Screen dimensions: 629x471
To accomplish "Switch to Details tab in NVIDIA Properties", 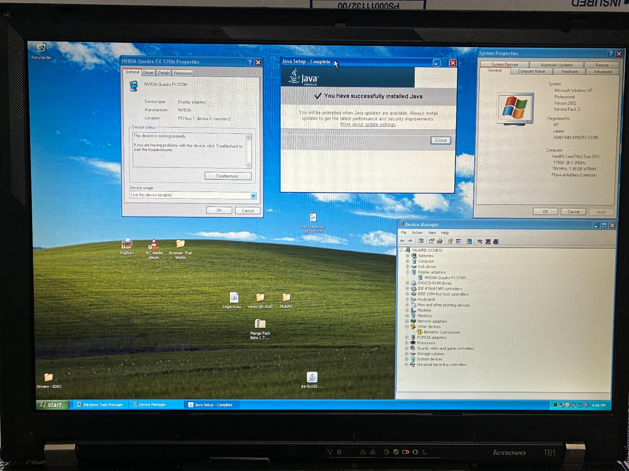I will pos(164,73).
